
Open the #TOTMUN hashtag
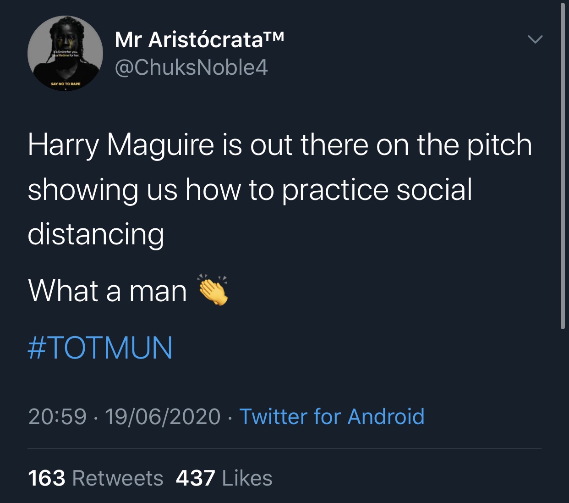pos(100,347)
